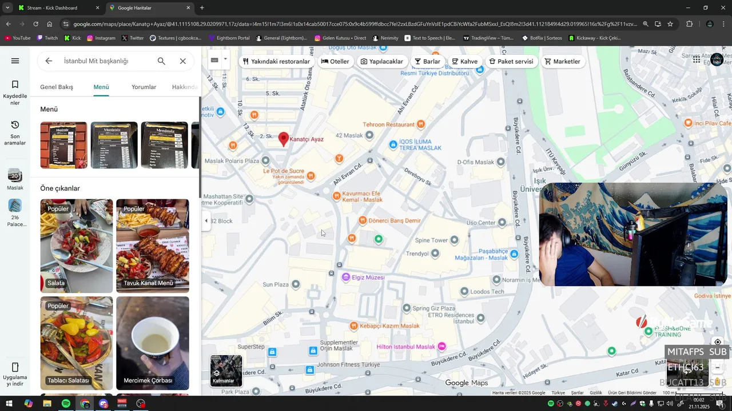Open a new Chrome tab

tap(202, 8)
